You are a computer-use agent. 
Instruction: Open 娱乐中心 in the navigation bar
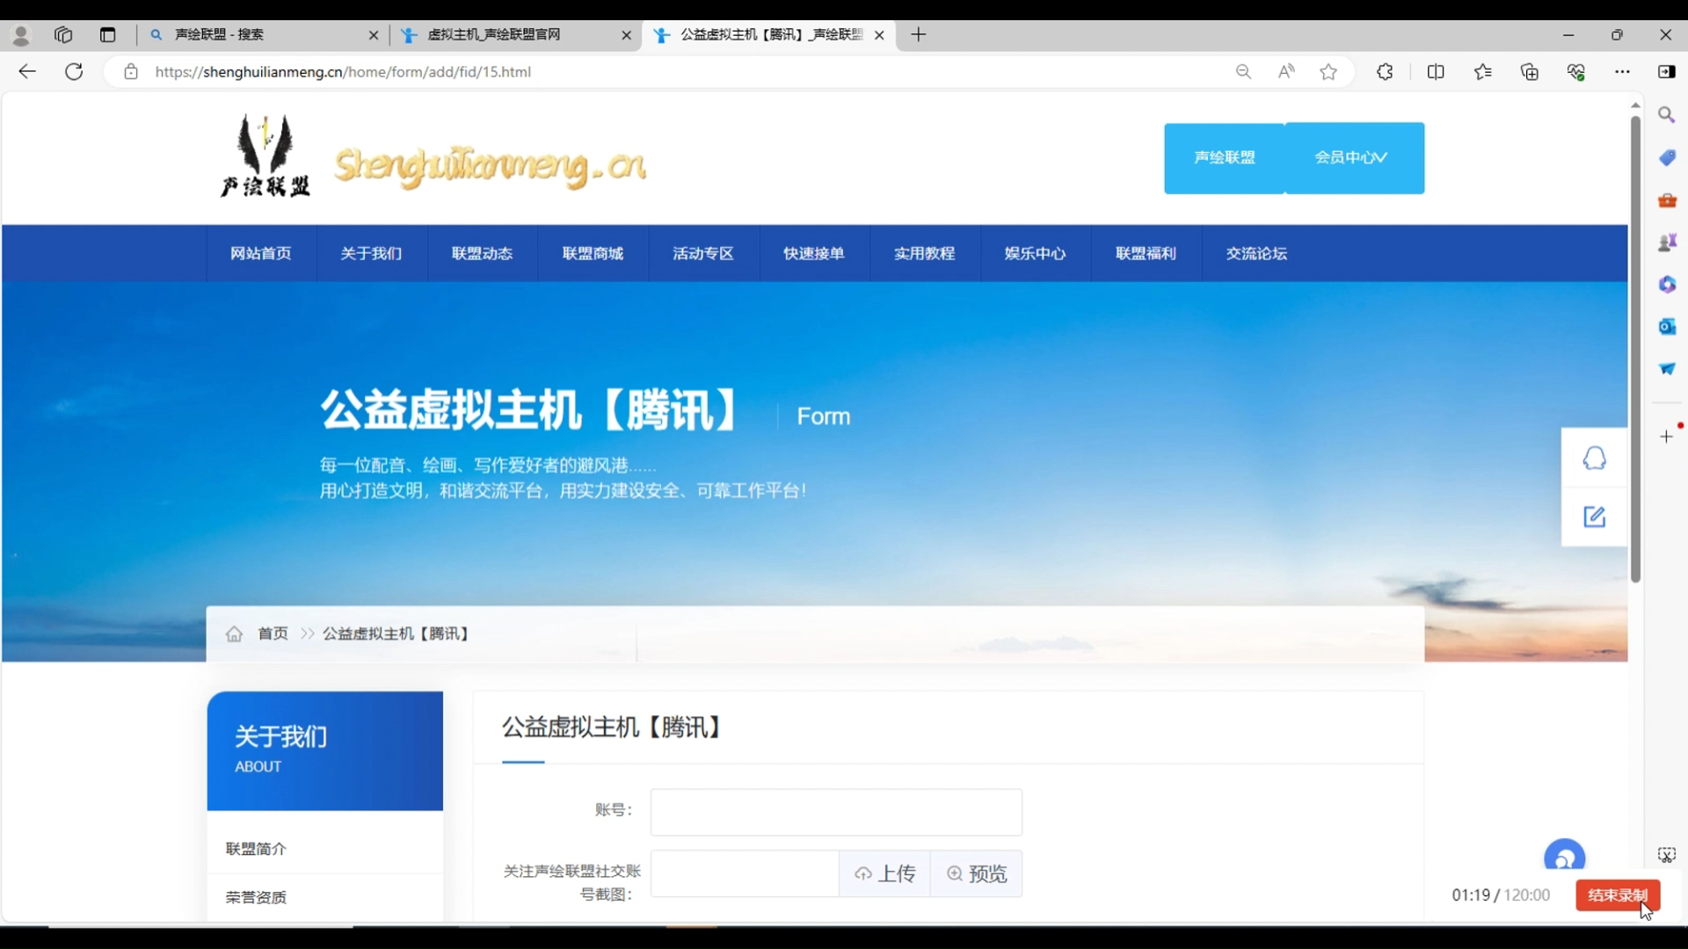tap(1036, 253)
